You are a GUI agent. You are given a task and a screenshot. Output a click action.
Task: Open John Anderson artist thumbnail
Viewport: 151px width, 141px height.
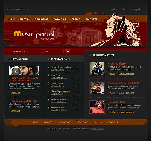coord(97,68)
